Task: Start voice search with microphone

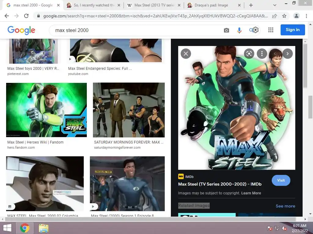Action: pos(239,30)
